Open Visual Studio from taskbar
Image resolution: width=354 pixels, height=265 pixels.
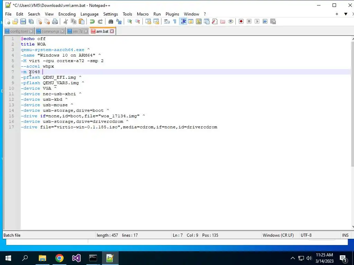(76, 258)
